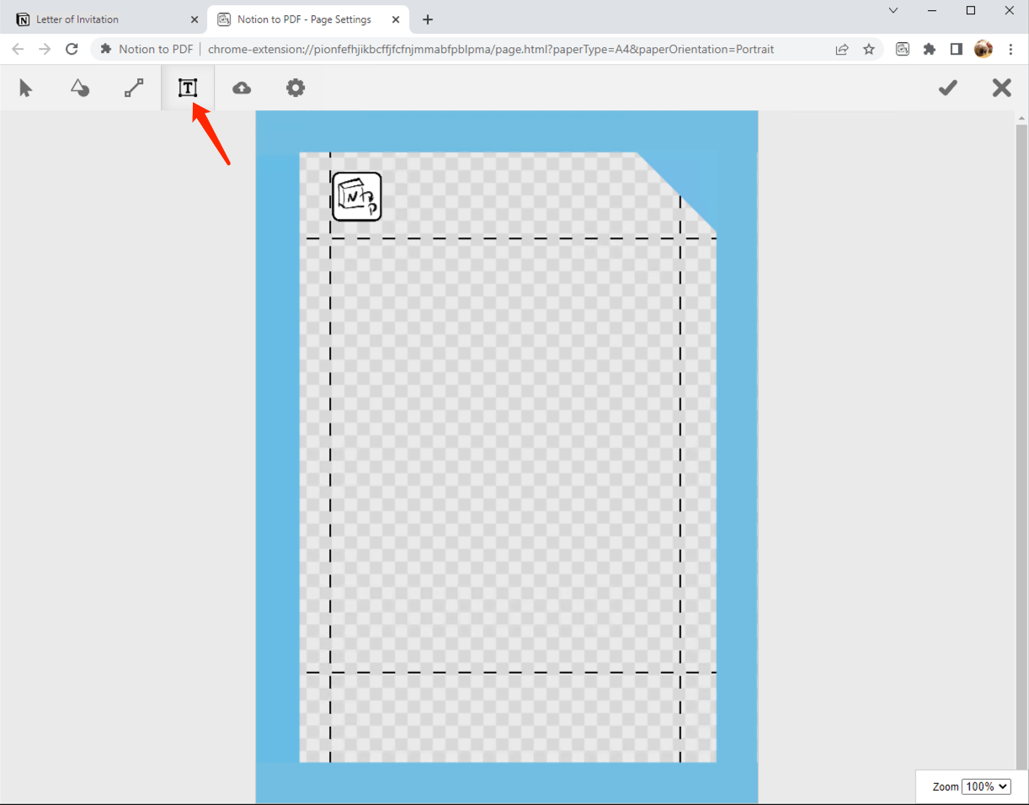Click the share this page icon

[841, 49]
